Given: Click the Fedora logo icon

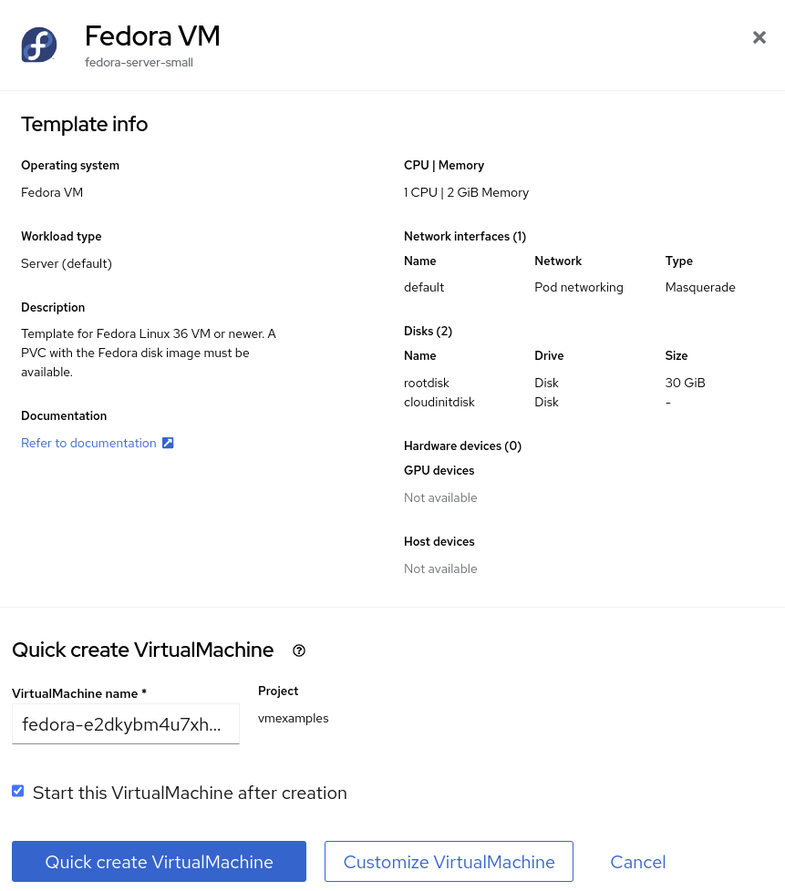Looking at the screenshot, I should click(38, 44).
